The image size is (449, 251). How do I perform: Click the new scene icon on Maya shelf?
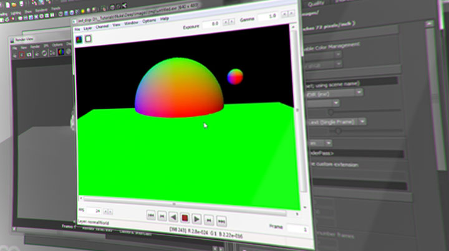click(x=7, y=5)
